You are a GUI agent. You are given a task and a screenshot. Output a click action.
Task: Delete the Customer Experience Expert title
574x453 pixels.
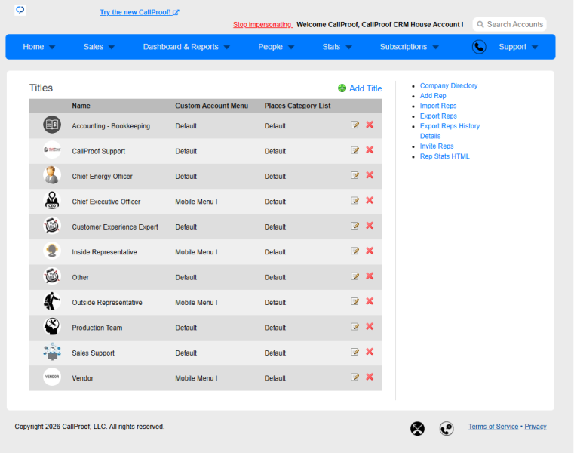370,226
